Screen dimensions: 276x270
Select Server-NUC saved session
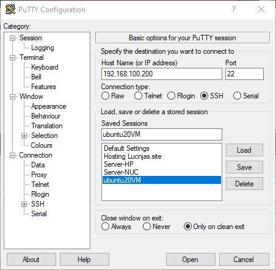tap(162, 172)
